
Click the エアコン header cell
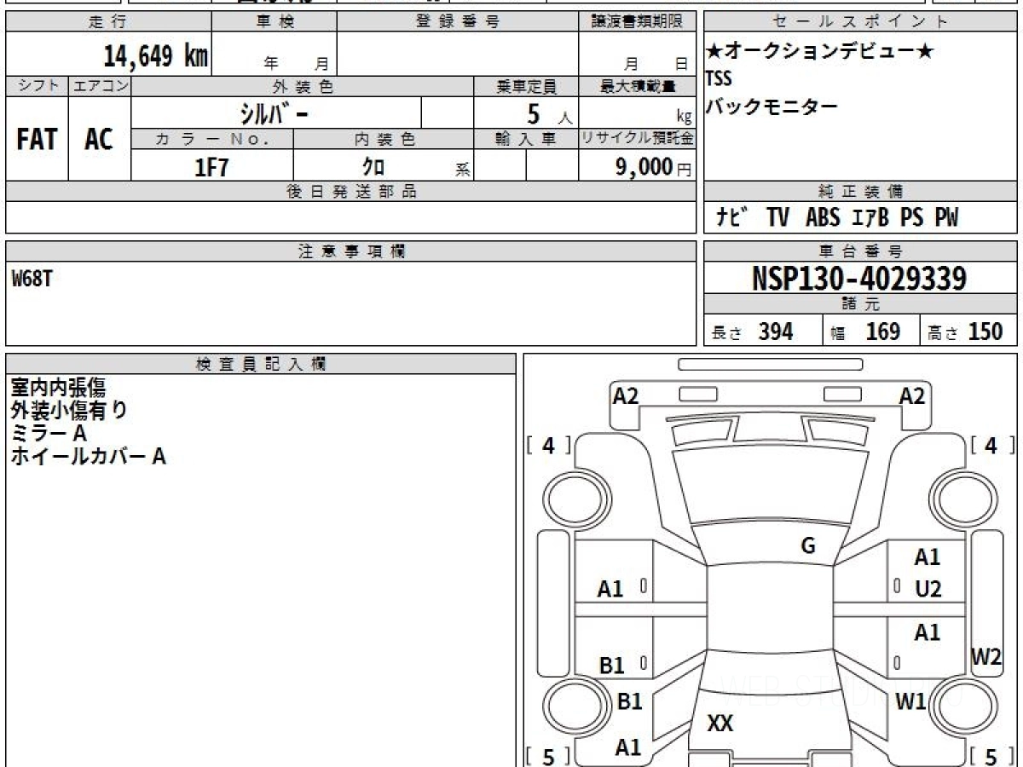pos(100,86)
